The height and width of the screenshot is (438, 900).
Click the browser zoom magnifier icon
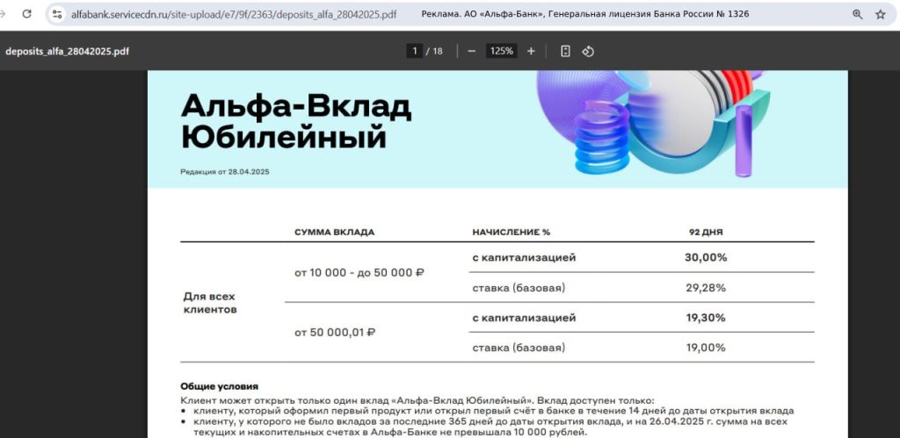coord(858,14)
